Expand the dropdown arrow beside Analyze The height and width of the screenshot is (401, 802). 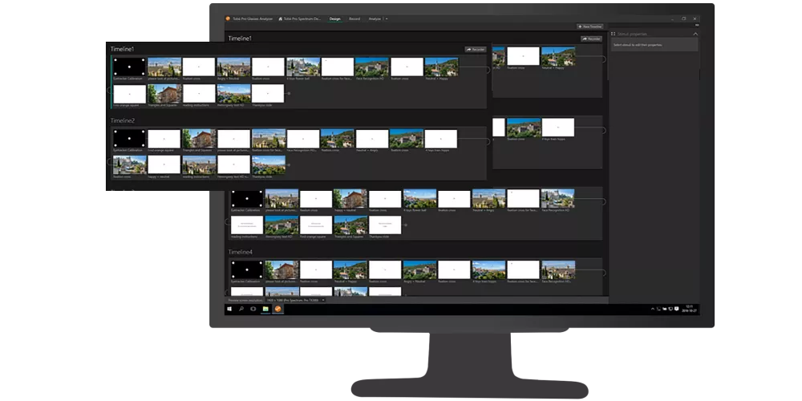(x=387, y=19)
